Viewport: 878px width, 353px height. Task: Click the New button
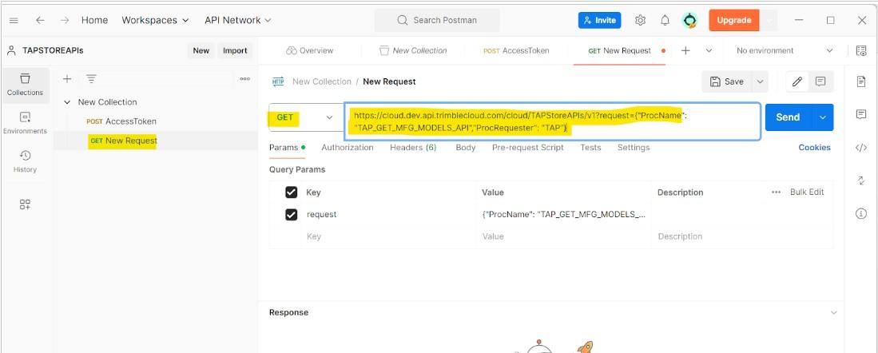coord(201,50)
